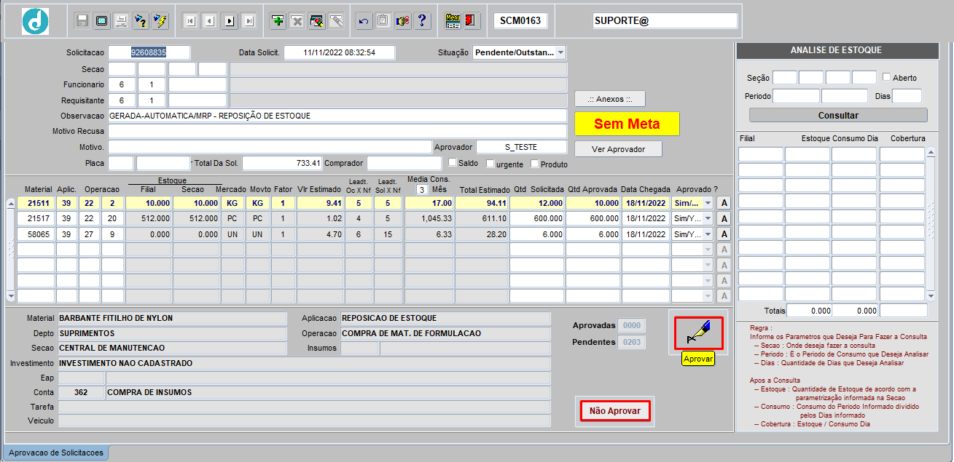Screen dimensions: 954x462
Task: Click the undo curved arrow icon
Action: pos(364,21)
